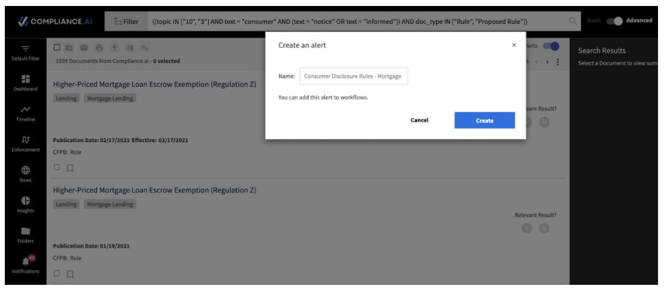
Task: Open Default Filter in the sidebar
Action: 25,53
